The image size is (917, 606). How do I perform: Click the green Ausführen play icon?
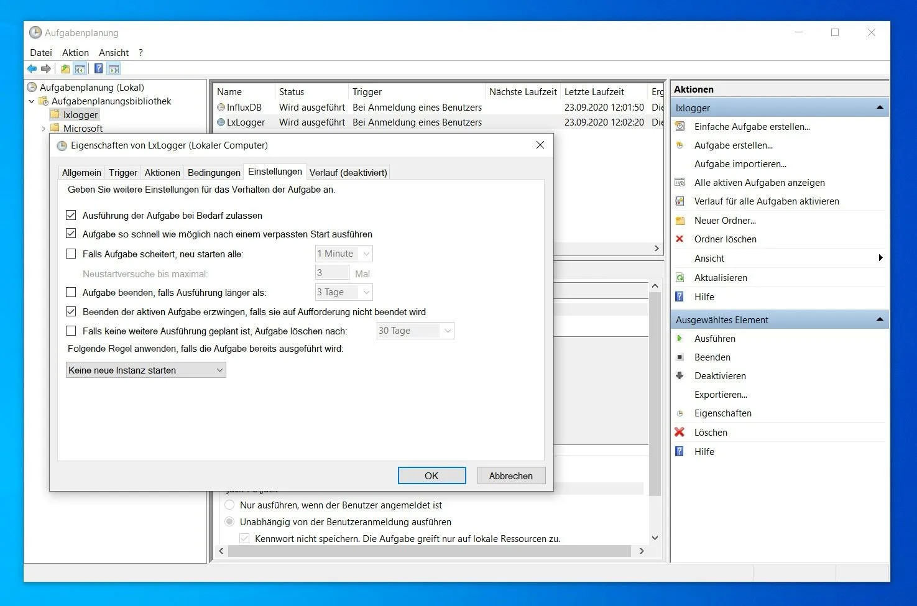(680, 339)
